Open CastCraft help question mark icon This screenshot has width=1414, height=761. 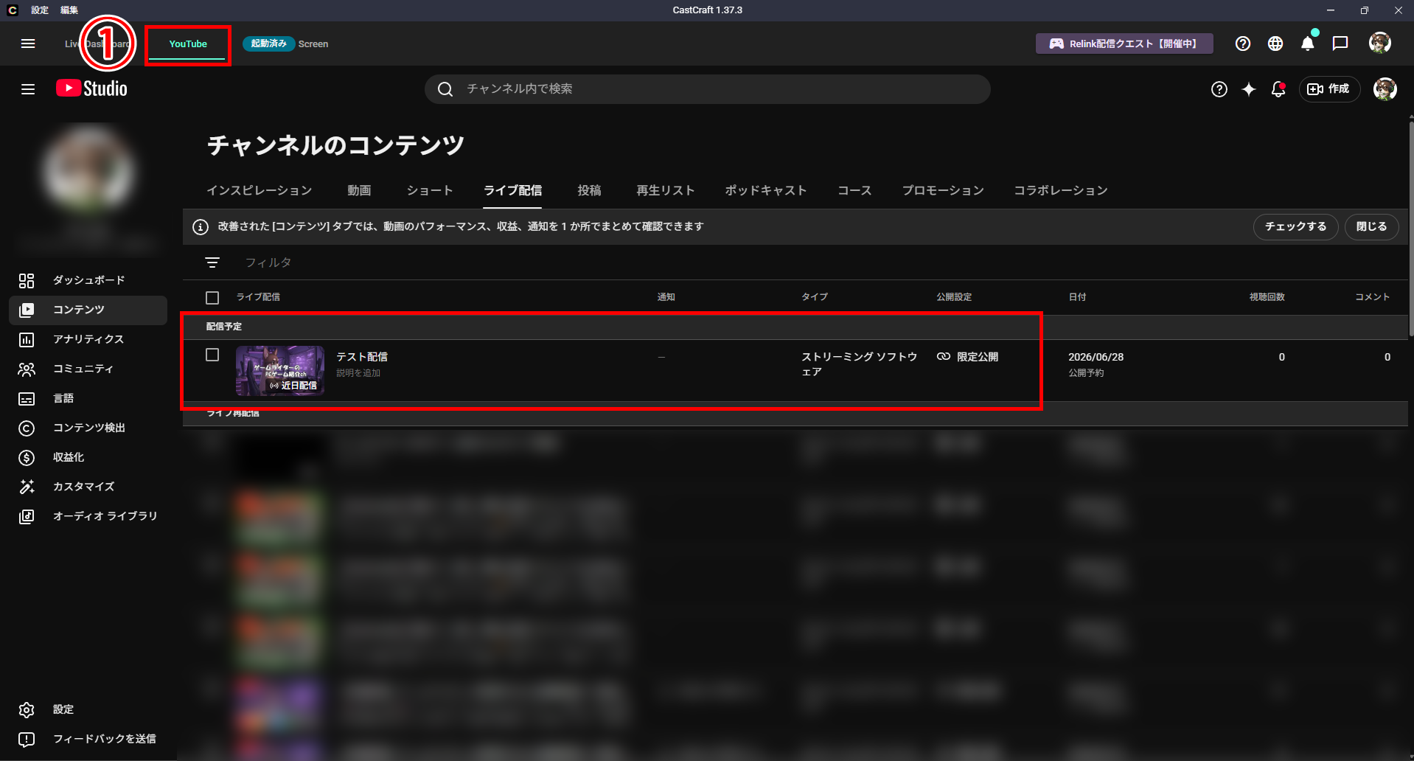1243,44
